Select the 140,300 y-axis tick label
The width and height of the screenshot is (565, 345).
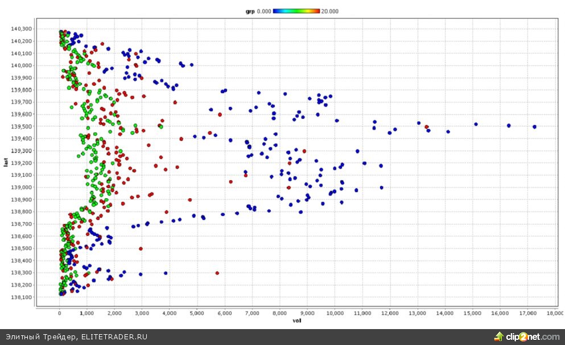click(x=22, y=29)
